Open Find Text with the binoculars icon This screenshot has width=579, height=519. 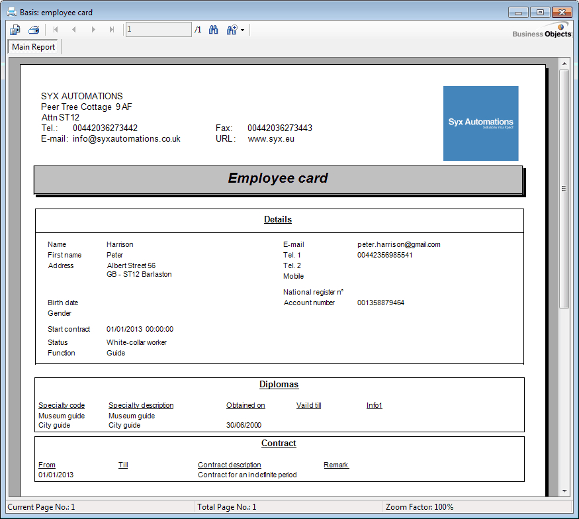[x=214, y=30]
